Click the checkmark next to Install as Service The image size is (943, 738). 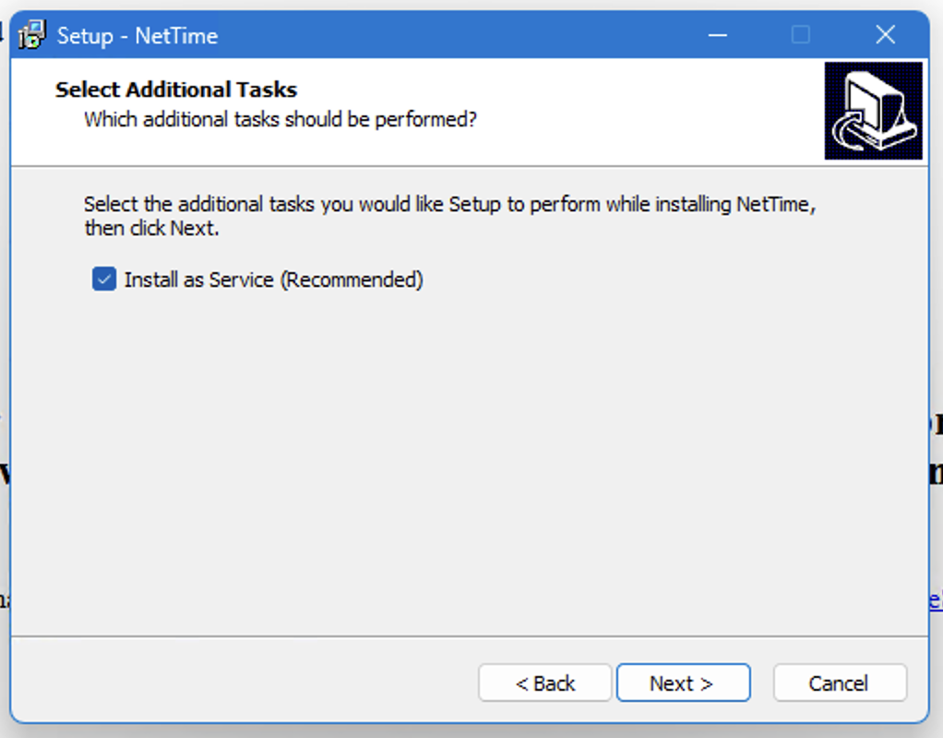[x=104, y=280]
